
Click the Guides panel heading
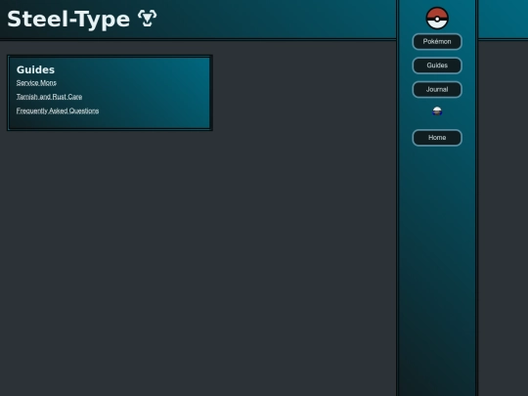(35, 69)
